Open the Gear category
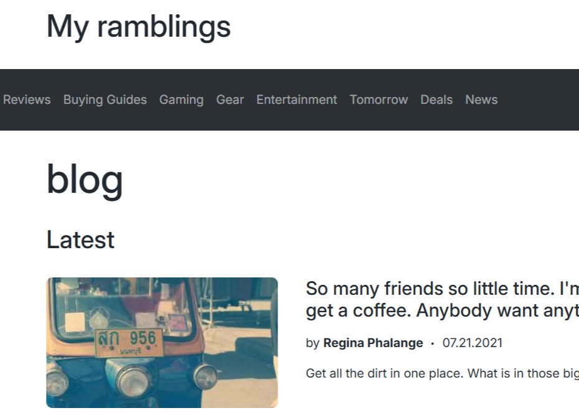The image size is (579, 413). (x=230, y=100)
